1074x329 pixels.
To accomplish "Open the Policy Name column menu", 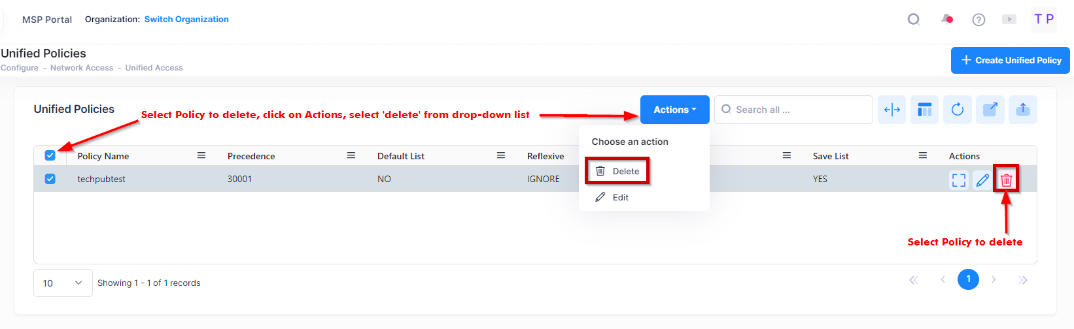I will [201, 155].
